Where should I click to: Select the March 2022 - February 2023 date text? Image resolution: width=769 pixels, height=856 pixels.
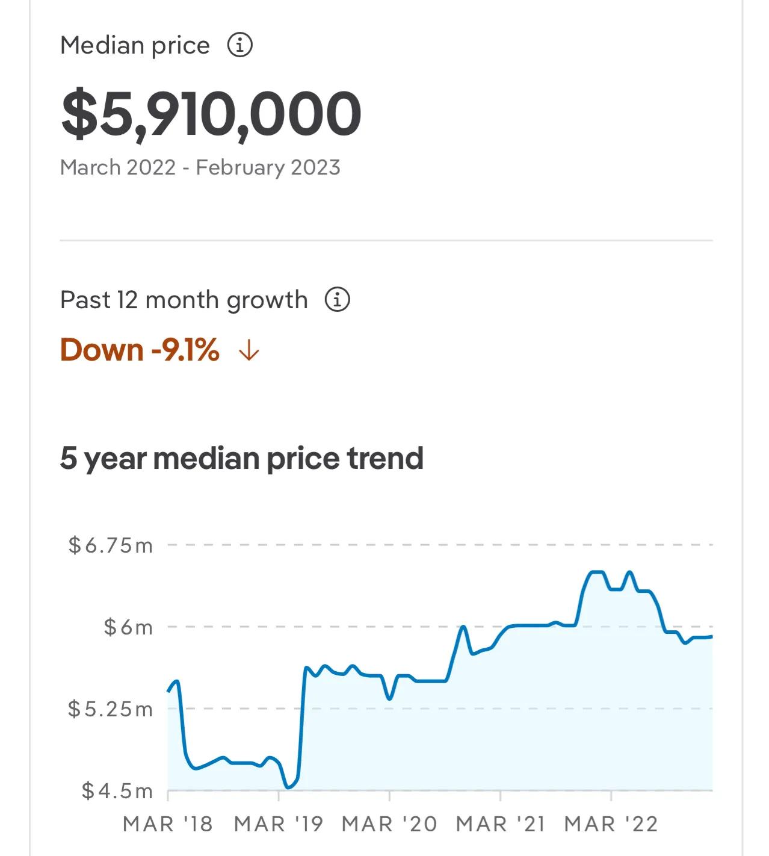200,167
